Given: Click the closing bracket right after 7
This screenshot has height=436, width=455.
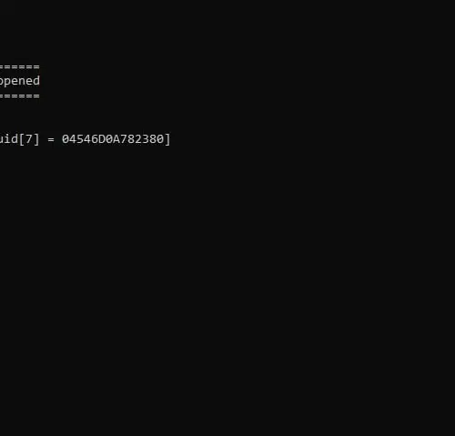Looking at the screenshot, I should pyautogui.click(x=36, y=139).
